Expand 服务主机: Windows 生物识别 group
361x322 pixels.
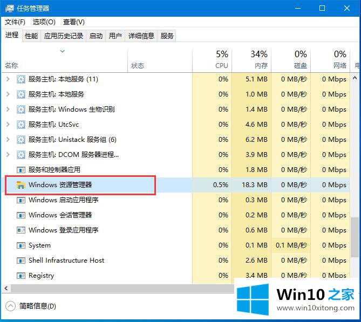8,109
